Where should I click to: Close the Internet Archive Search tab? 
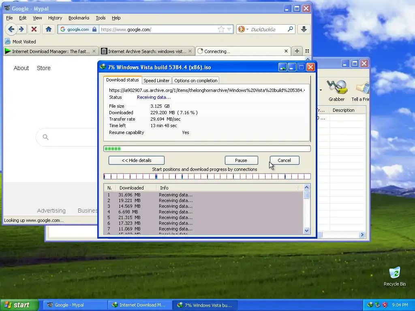coord(190,51)
